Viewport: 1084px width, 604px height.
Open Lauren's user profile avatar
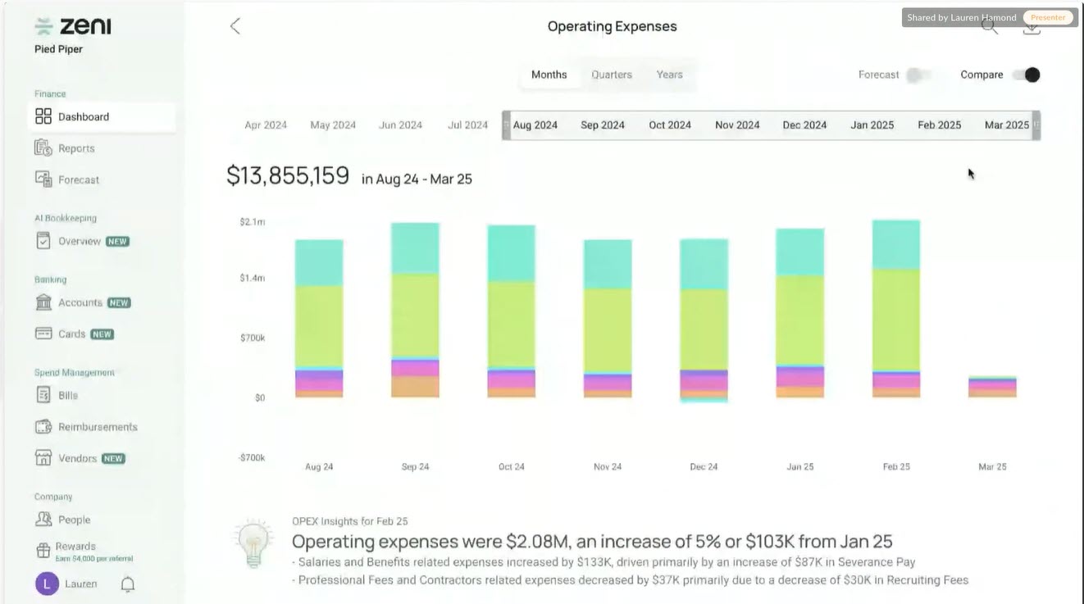pos(47,584)
